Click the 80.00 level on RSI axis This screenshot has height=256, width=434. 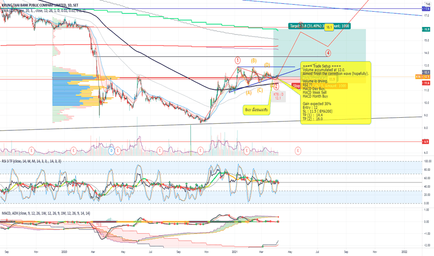(x=427, y=169)
